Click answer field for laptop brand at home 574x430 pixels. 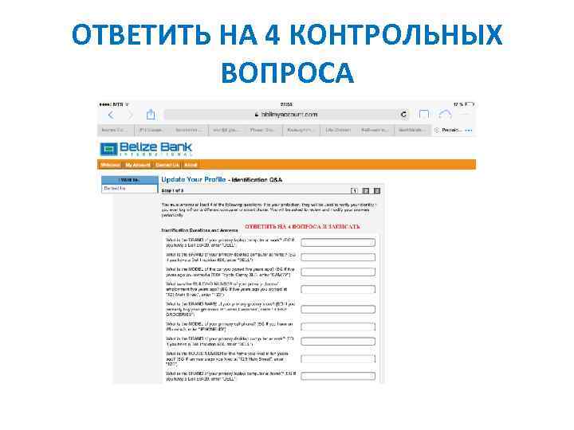coord(338,376)
